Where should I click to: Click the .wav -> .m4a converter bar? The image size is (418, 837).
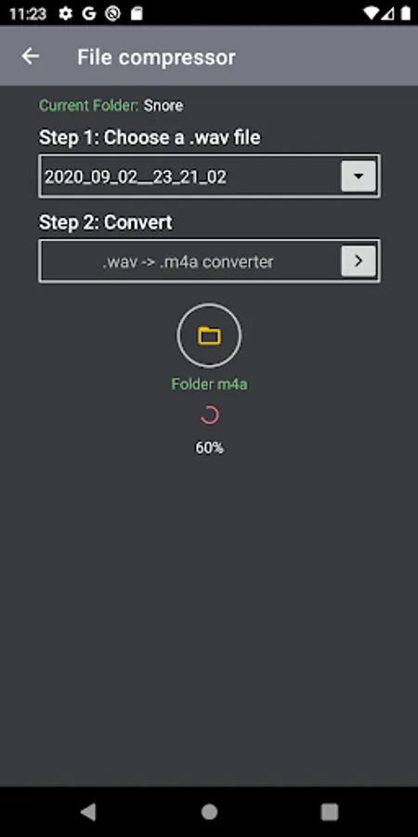pos(210,260)
